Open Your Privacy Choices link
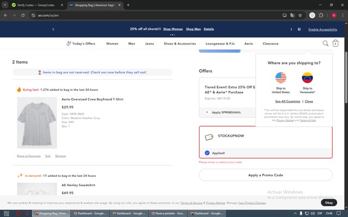 [252, 203]
